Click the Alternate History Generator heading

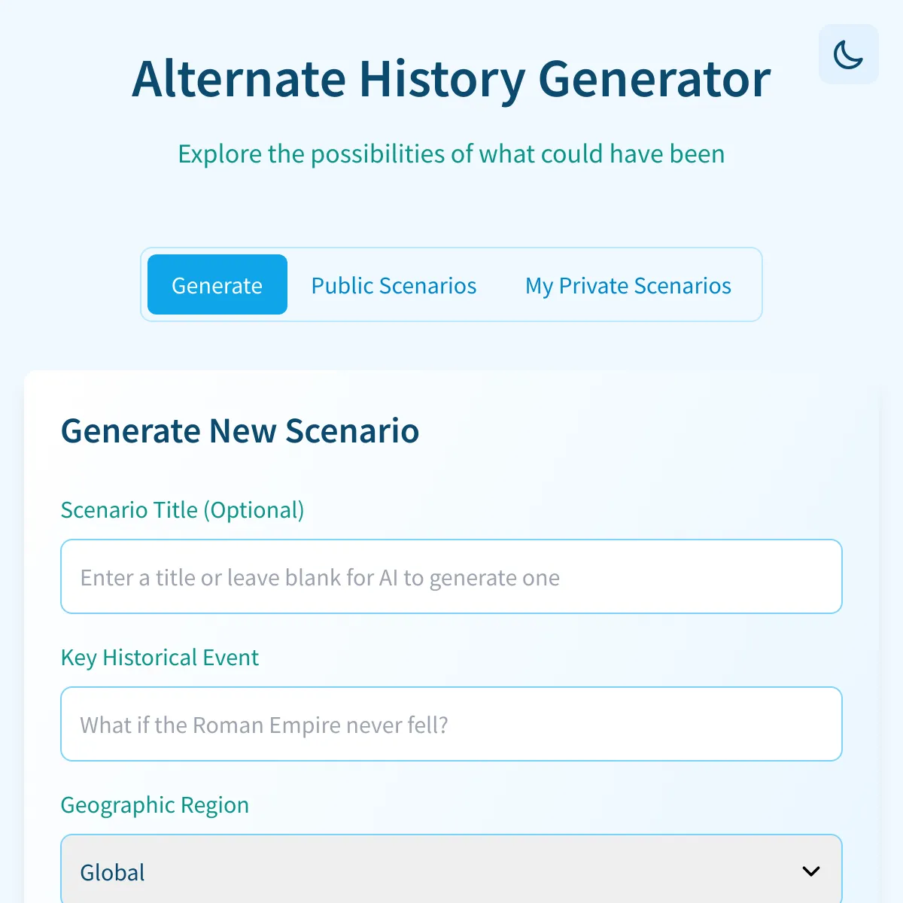451,79
